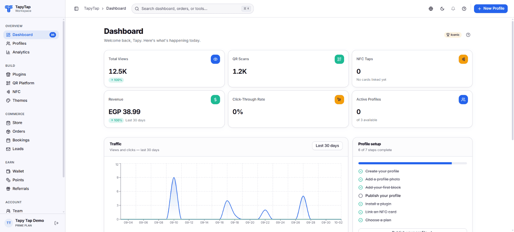Click the Active Profiles users icon
514x232 pixels.
point(463,100)
